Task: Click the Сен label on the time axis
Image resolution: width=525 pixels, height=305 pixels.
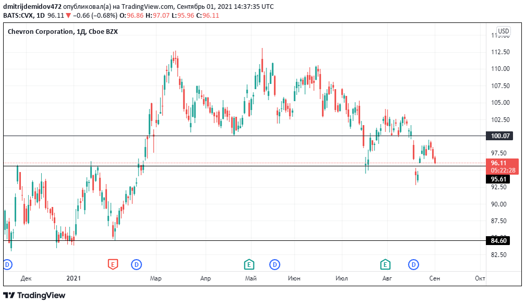Action: click(435, 278)
